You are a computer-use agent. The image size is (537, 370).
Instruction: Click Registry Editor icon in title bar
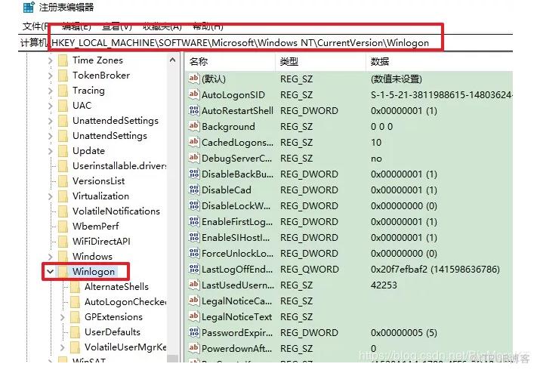point(29,7)
